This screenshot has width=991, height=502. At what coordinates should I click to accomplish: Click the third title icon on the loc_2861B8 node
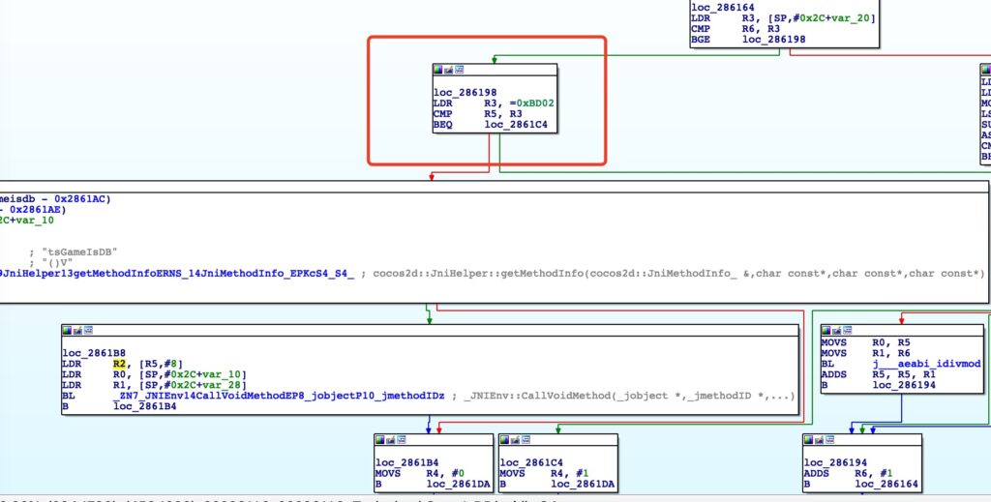click(x=88, y=331)
